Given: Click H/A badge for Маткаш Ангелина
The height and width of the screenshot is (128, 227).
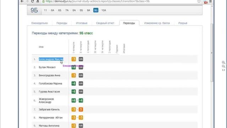Looking at the screenshot, I should pyautogui.click(x=81, y=126).
